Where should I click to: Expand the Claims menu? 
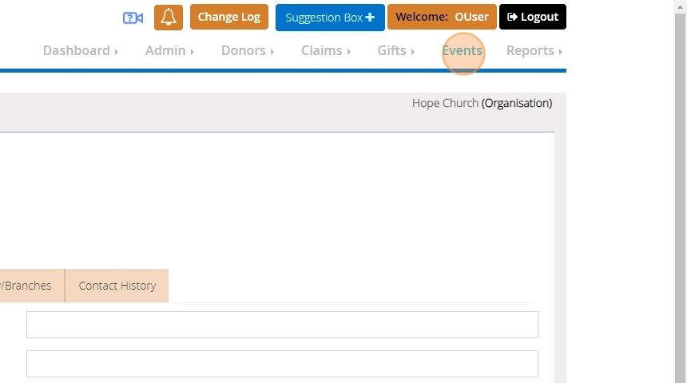[x=326, y=51]
